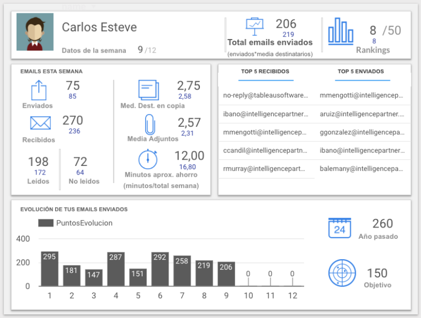Image resolution: width=421 pixels, height=318 pixels.
Task: Click the target Objetivo icon
Action: [x=342, y=272]
